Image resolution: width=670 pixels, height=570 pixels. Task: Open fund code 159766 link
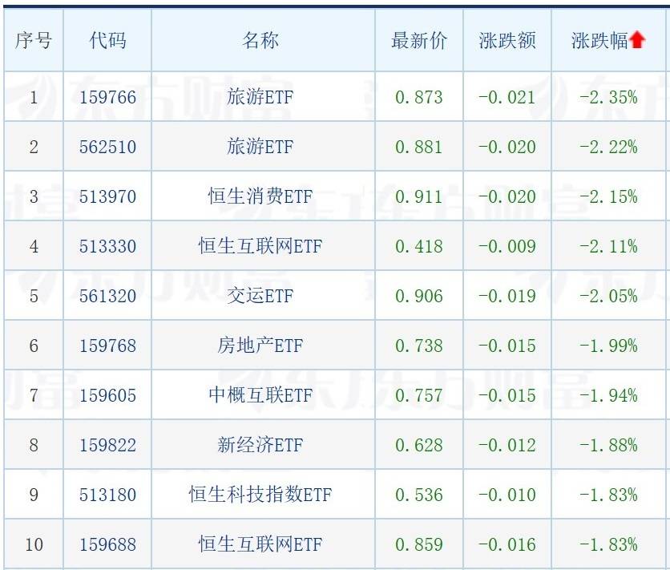click(107, 98)
